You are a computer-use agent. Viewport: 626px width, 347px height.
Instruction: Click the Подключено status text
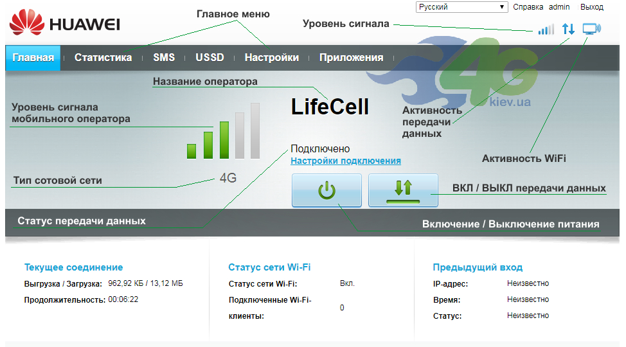320,148
